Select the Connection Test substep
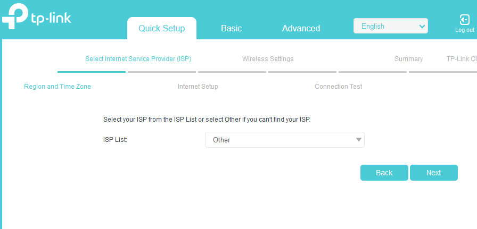 339,87
